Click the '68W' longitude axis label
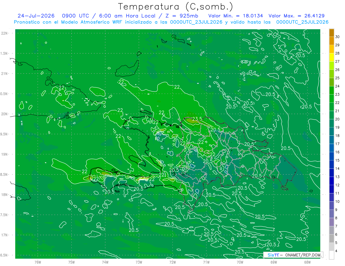345x266 pixels. pos(307,262)
